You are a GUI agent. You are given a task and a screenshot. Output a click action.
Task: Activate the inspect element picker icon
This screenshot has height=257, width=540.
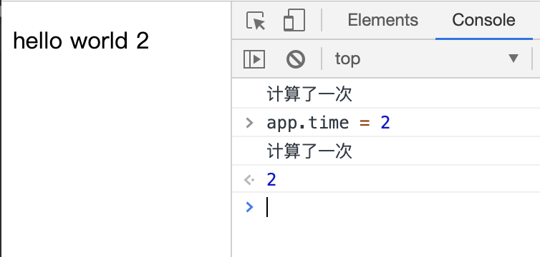pos(256,20)
